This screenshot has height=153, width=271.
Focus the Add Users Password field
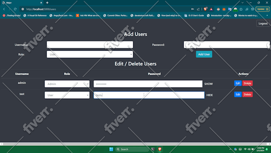227,45
